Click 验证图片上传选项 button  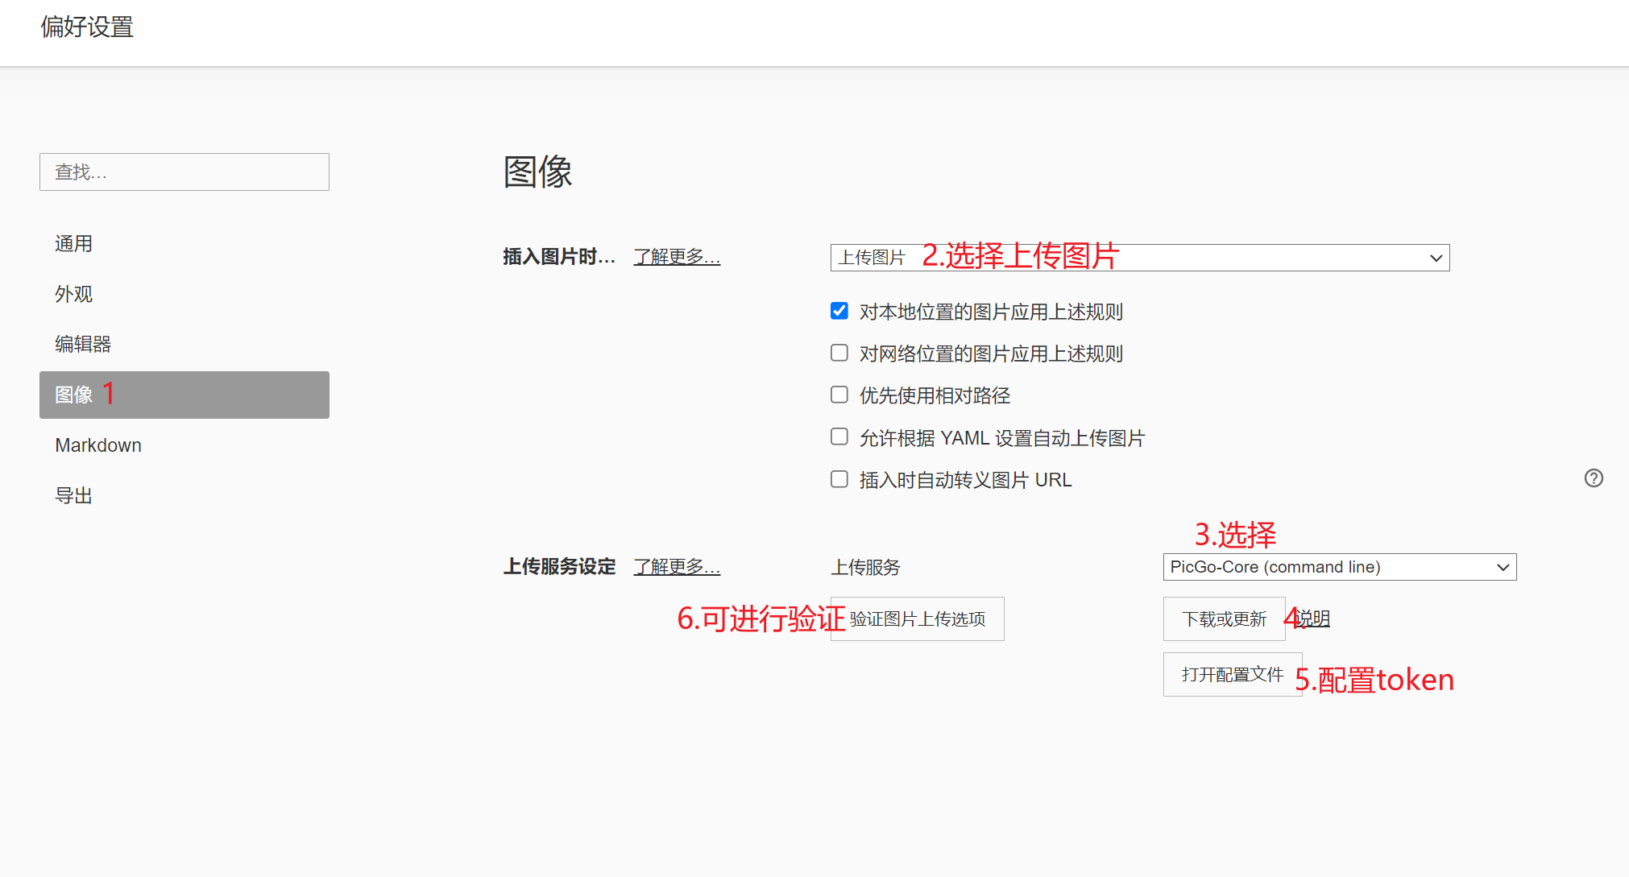917,618
